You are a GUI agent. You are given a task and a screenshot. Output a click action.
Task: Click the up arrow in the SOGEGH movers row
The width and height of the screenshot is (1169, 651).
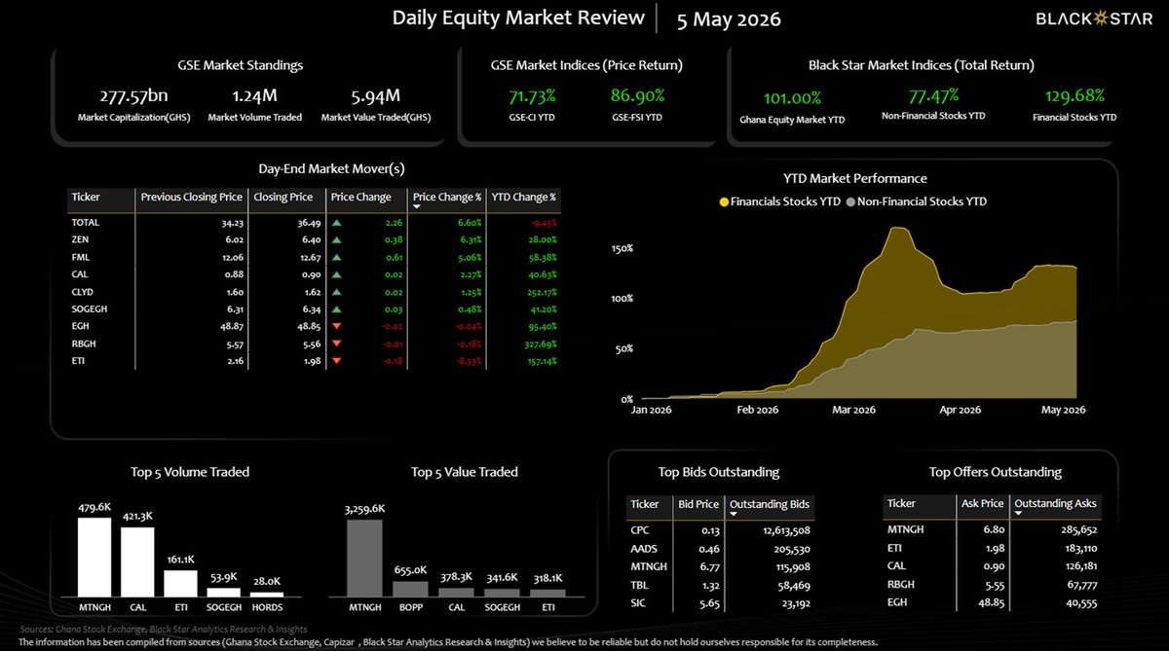coord(336,307)
